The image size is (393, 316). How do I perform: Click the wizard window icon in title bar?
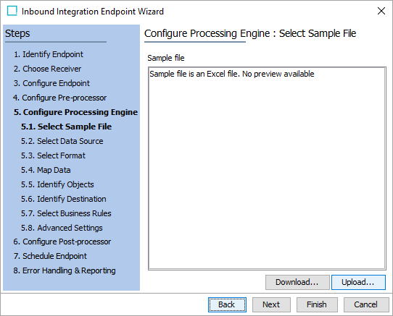[12, 12]
